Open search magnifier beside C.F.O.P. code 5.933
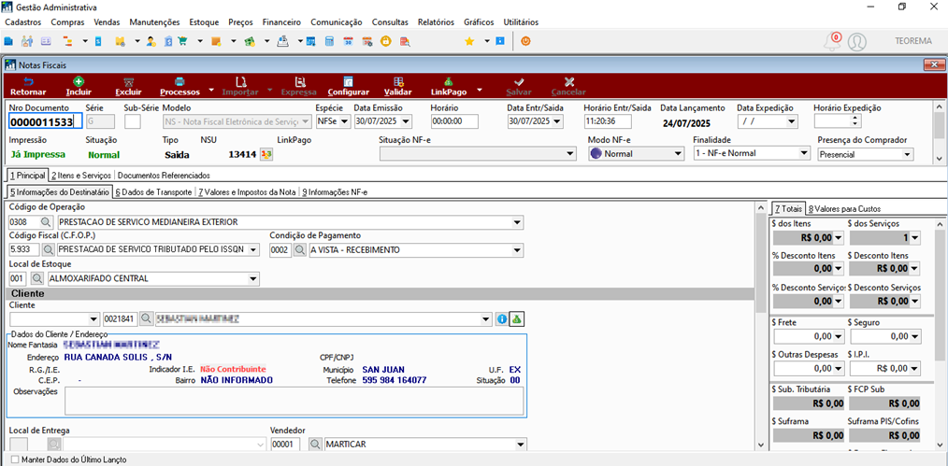 (49, 249)
